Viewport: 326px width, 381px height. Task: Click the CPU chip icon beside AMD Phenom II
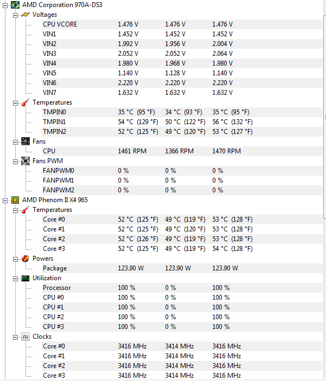15,200
